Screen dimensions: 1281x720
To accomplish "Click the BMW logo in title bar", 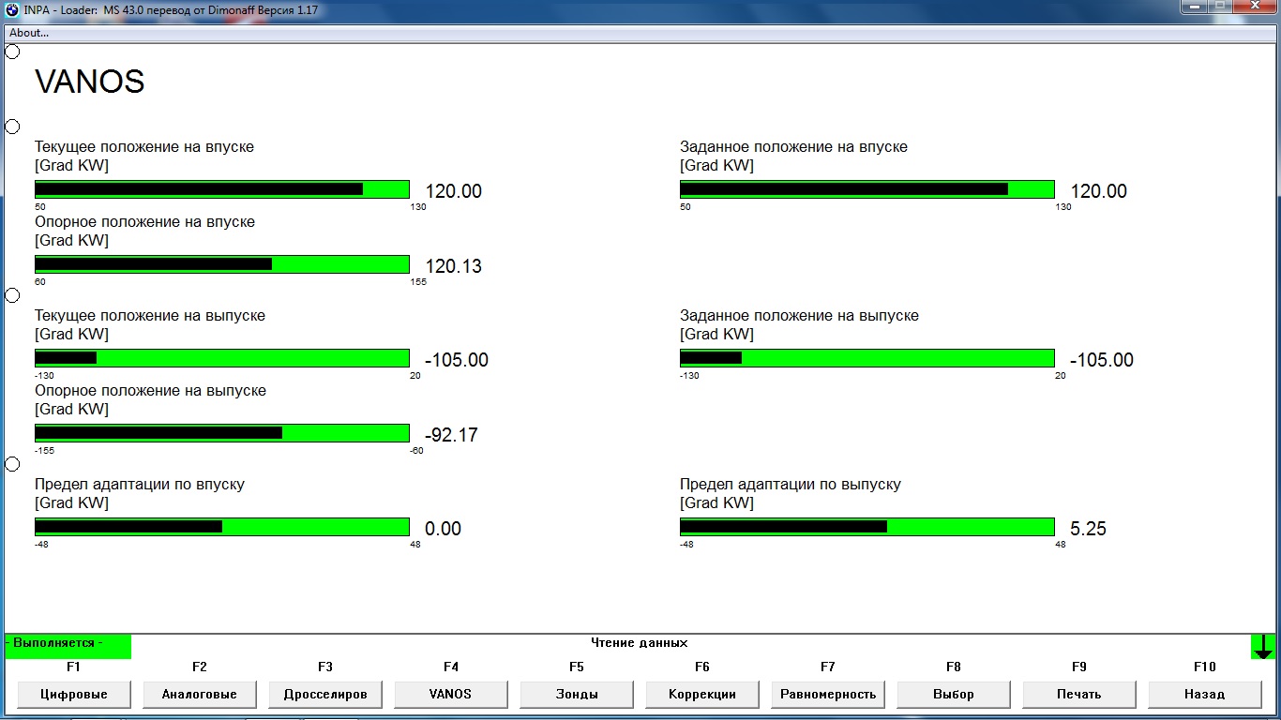I will 12,9.
